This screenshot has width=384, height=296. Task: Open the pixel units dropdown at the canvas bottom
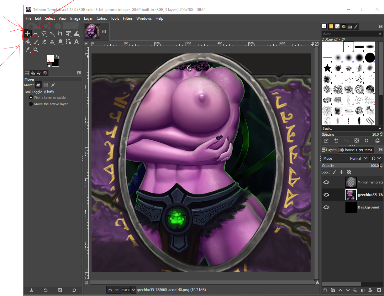[x=113, y=289]
